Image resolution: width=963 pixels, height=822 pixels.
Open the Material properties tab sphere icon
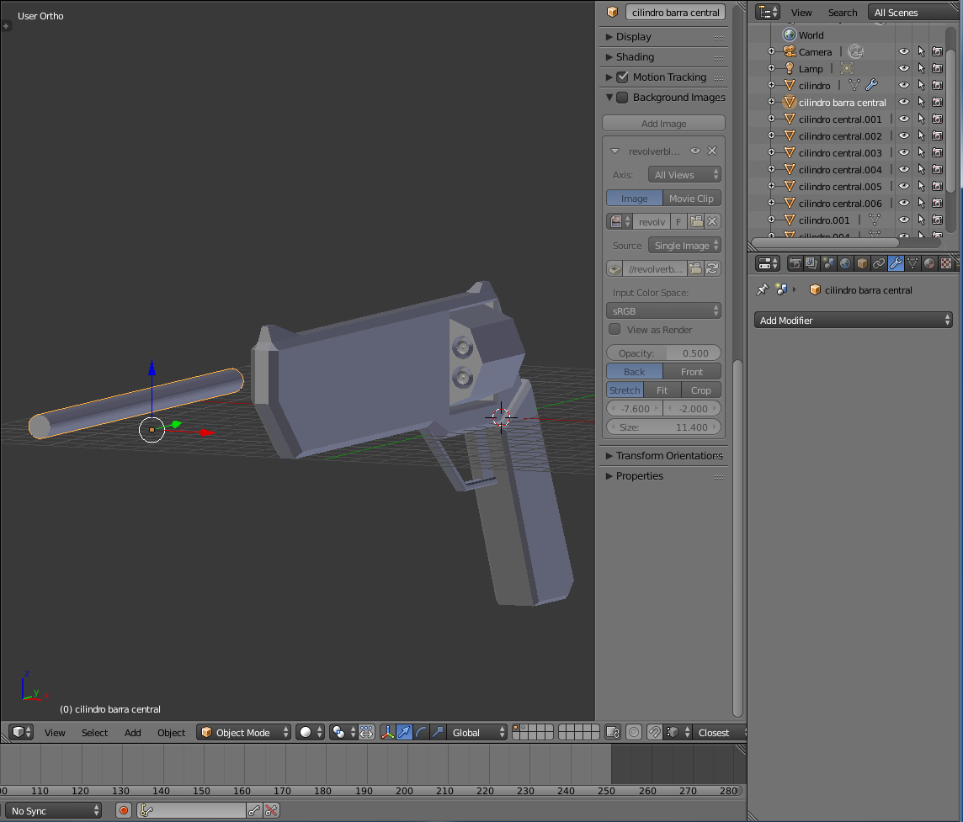pyautogui.click(x=930, y=263)
